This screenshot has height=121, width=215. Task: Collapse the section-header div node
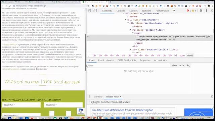128,23
